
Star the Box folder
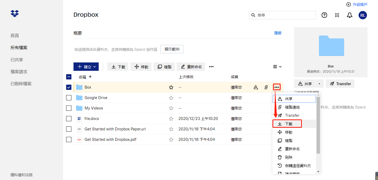(x=171, y=87)
